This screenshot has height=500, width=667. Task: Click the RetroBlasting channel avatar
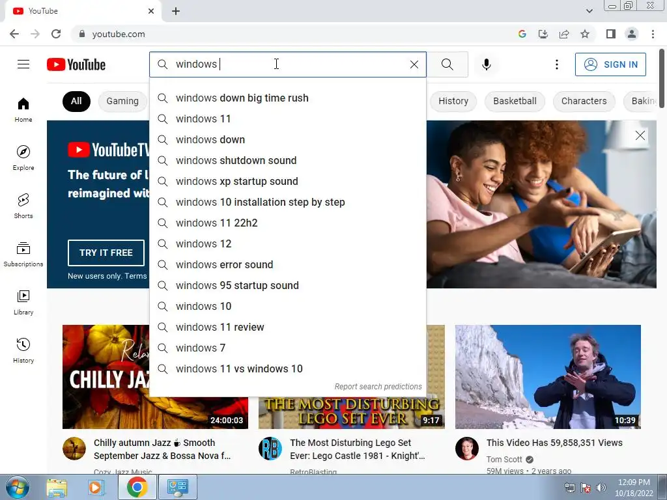coord(270,448)
